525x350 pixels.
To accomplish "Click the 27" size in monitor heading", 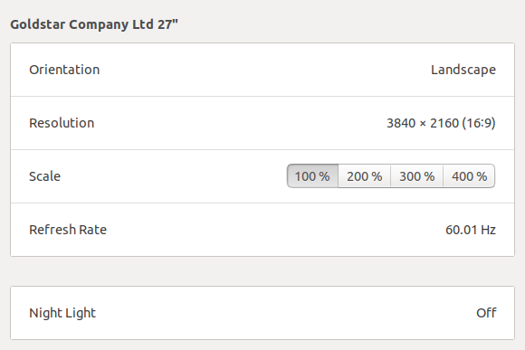I will point(167,24).
